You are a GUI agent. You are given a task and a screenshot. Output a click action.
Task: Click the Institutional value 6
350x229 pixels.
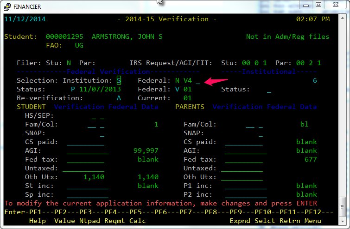(315, 80)
